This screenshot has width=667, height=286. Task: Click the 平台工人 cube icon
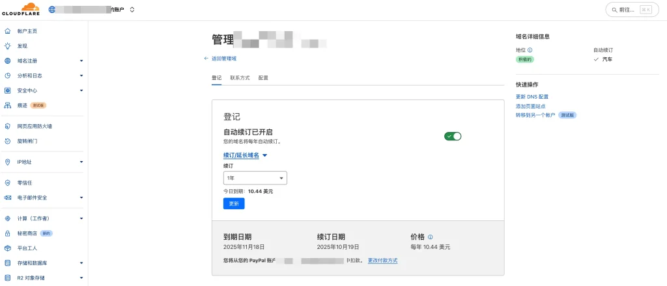[7, 248]
